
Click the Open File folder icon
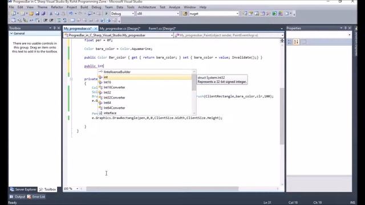click(x=31, y=14)
